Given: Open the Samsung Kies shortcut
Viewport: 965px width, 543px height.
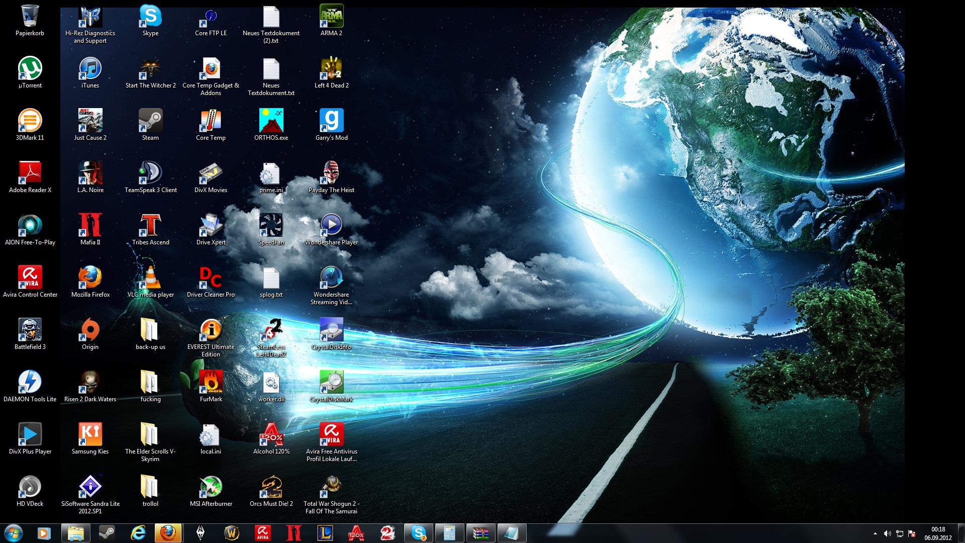Looking at the screenshot, I should pos(90,438).
